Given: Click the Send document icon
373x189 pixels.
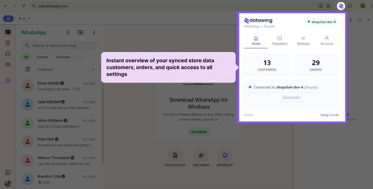Looking at the screenshot, I should coord(175,155).
